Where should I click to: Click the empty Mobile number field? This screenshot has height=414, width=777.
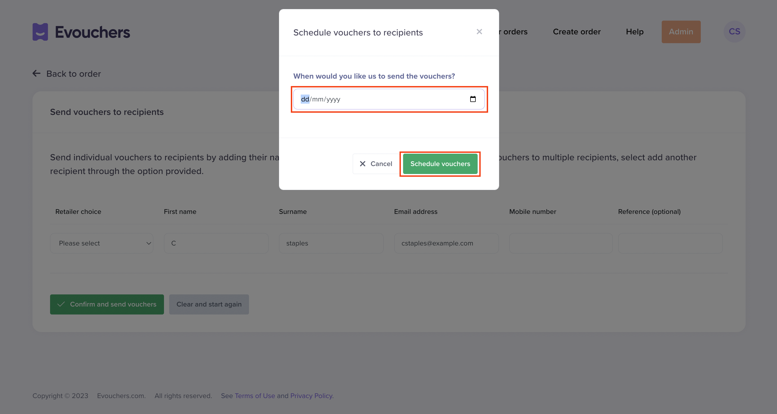(561, 243)
